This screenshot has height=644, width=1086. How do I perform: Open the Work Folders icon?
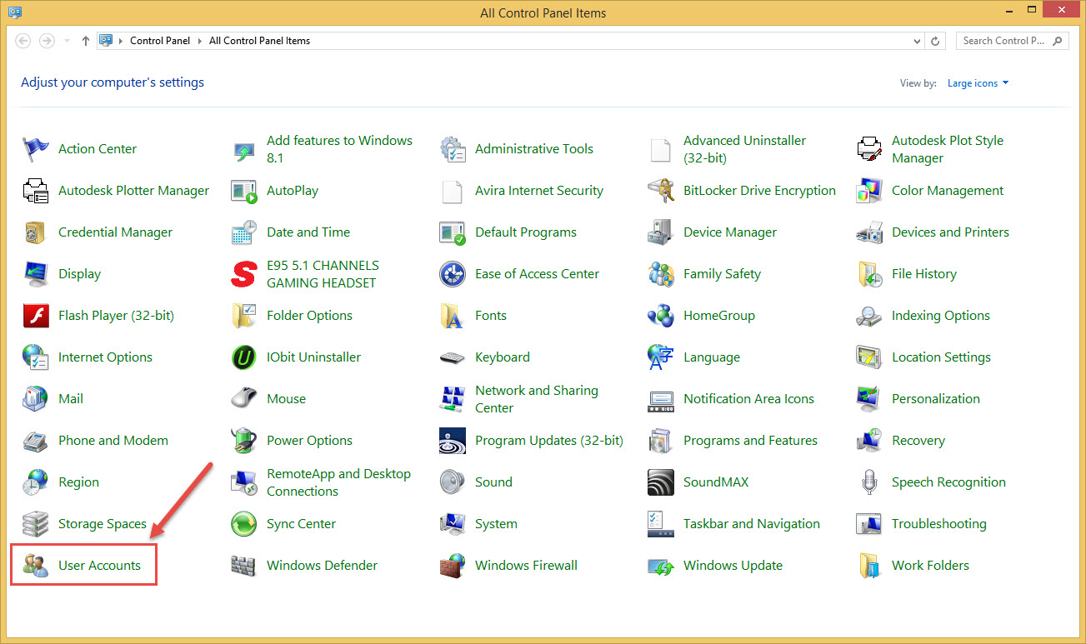coord(869,566)
